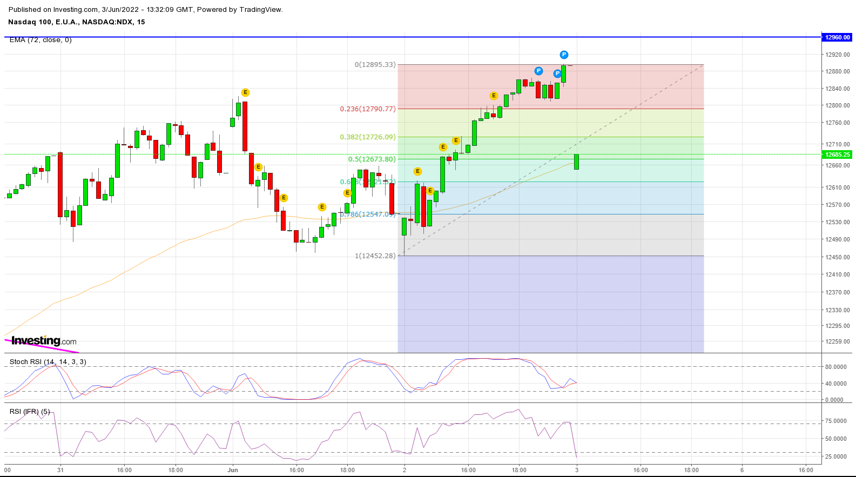
Task: Select the 50.0000 RSI axis value
Action: (x=835, y=439)
